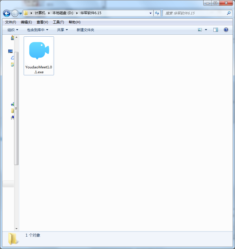Image resolution: width=235 pixels, height=249 pixels.
Task: Click the topmost navigation pane icon
Action: point(12,38)
